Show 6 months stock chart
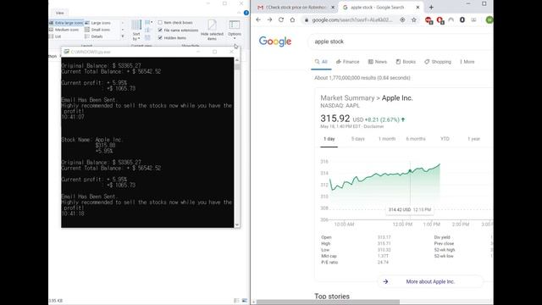 pyautogui.click(x=416, y=139)
